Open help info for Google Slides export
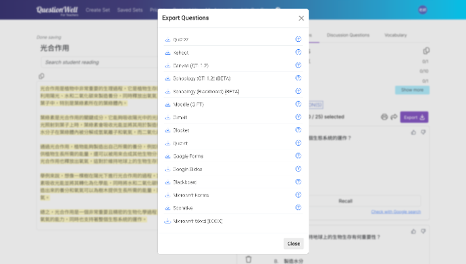 298,169
